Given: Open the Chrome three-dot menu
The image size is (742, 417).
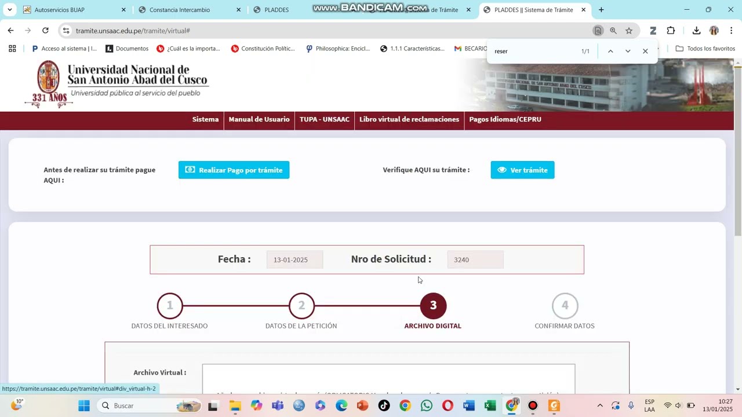Looking at the screenshot, I should 731,31.
